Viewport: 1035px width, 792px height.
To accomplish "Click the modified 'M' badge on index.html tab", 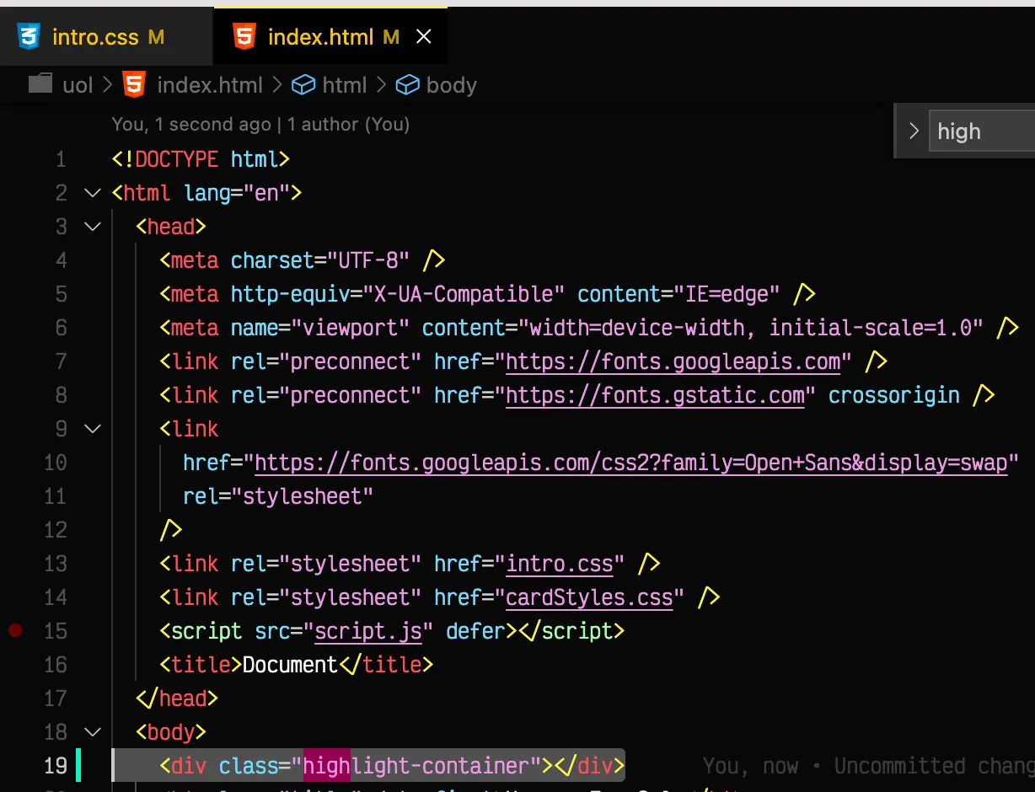I will 390,37.
